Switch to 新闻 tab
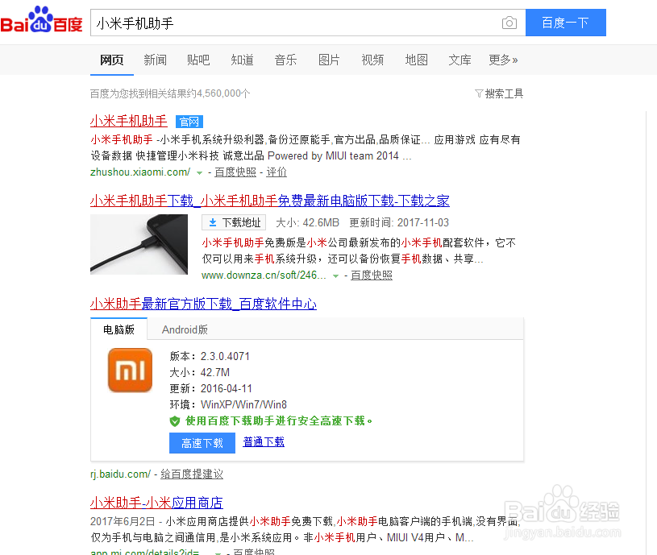This screenshot has height=555, width=657. [x=155, y=60]
